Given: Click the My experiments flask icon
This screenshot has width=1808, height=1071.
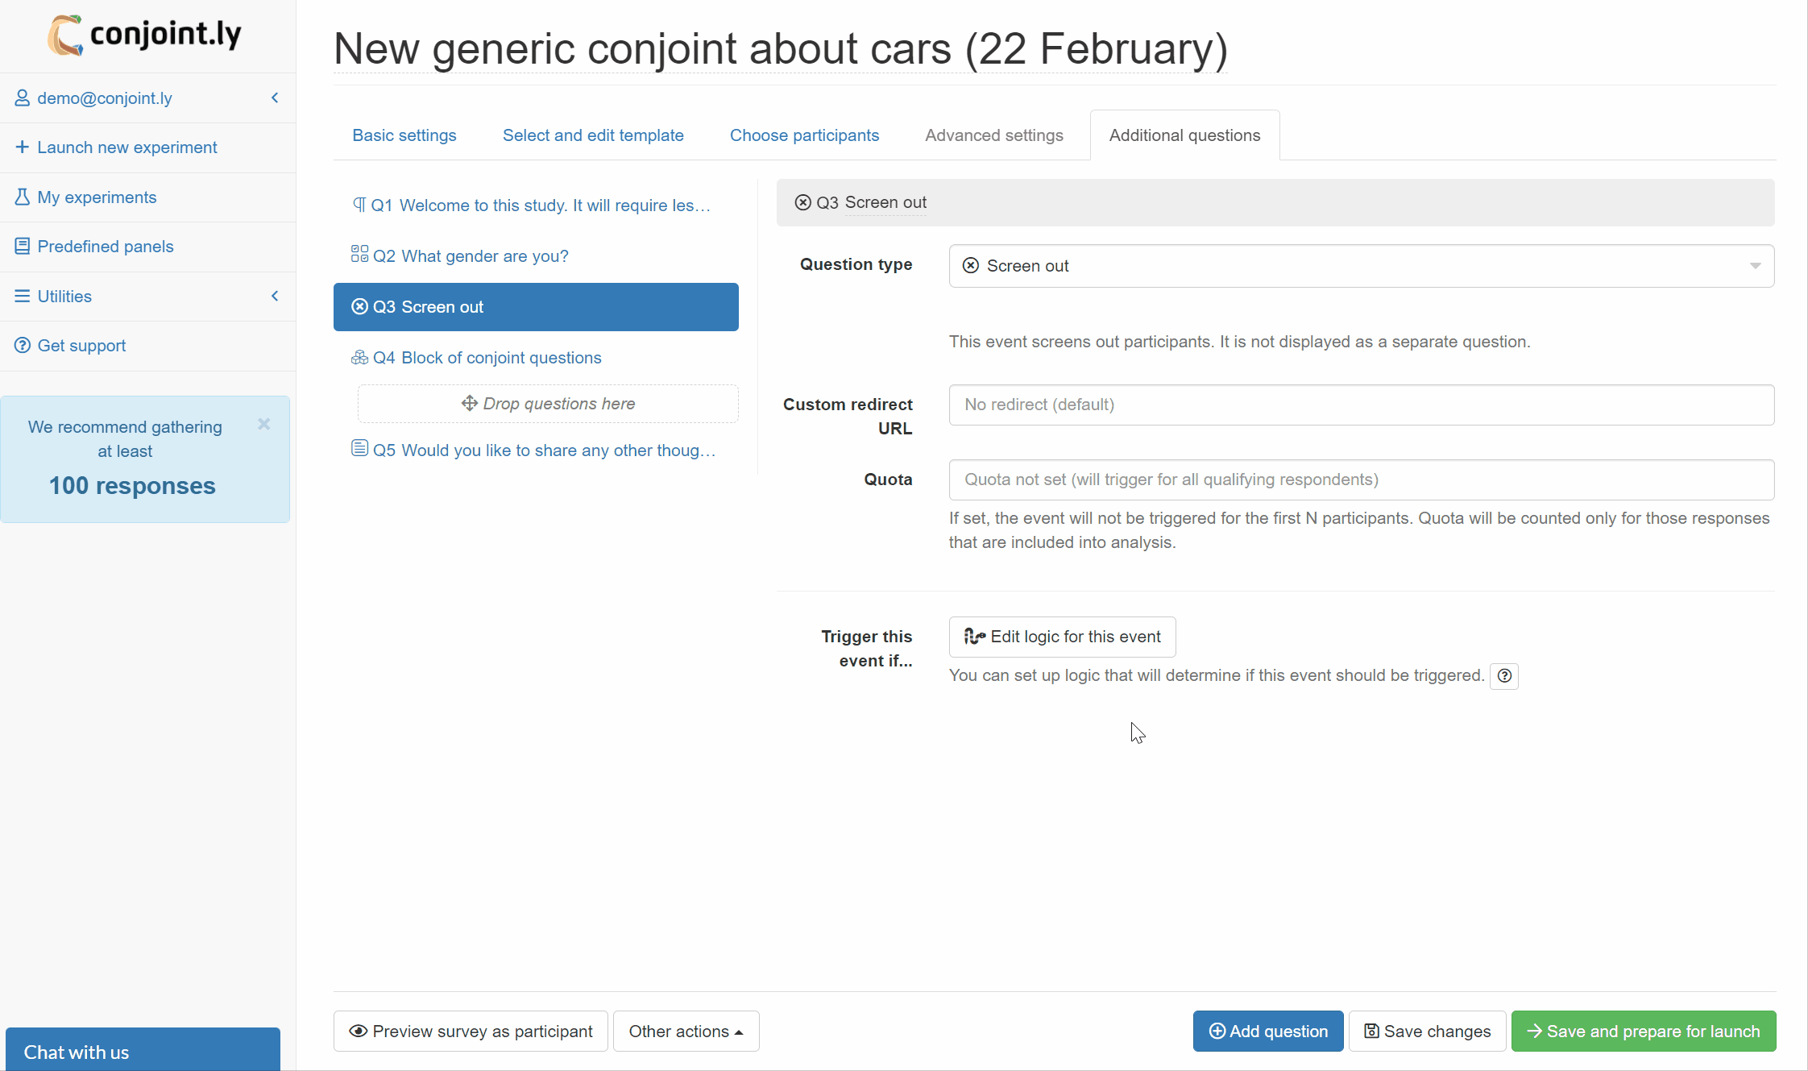Looking at the screenshot, I should pos(23,197).
